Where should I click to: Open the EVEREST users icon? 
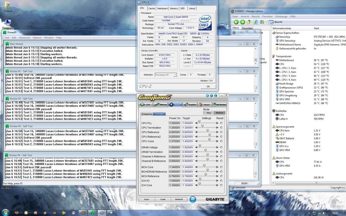262,22
